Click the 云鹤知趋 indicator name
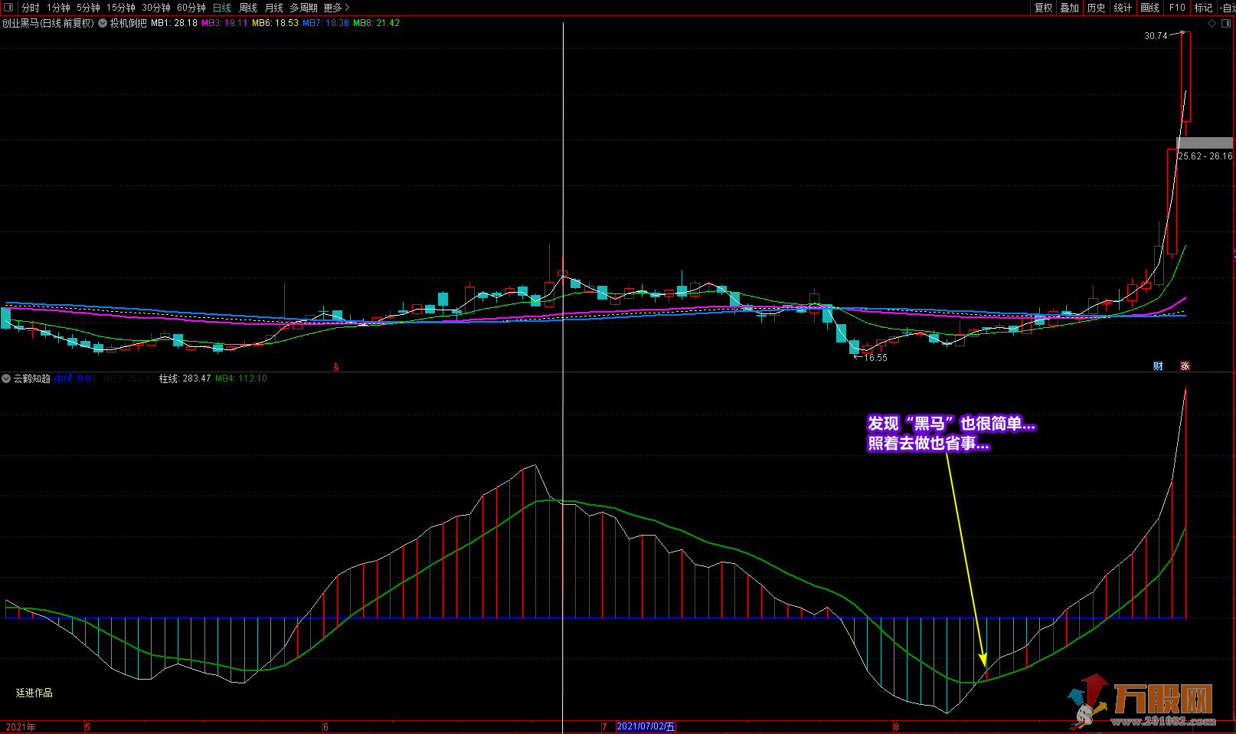The image size is (1236, 734). [x=32, y=378]
